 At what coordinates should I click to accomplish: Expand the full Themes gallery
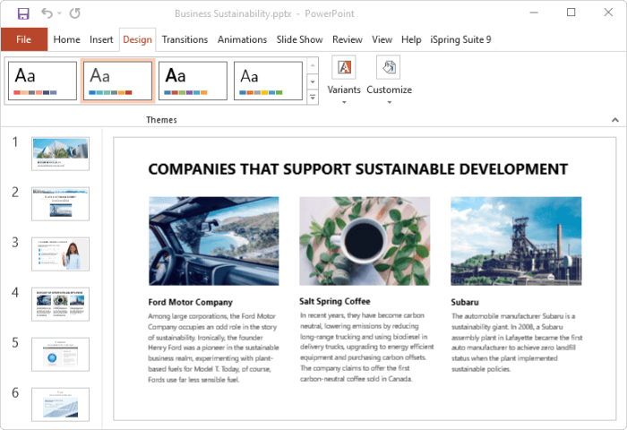313,98
